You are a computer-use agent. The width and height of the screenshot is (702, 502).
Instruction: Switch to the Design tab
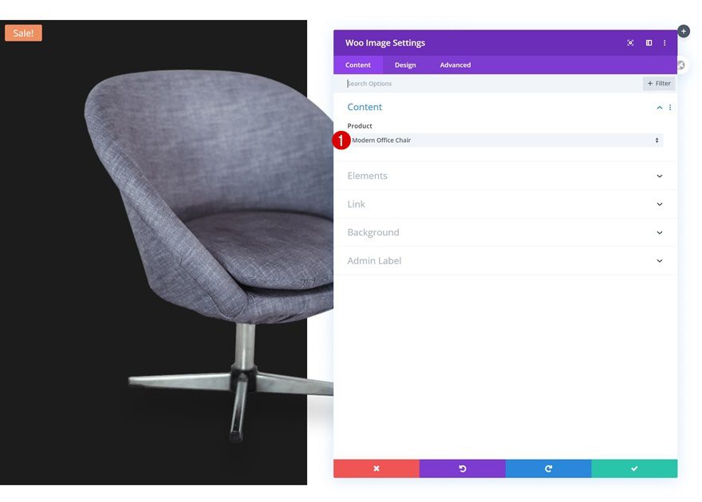click(x=405, y=65)
